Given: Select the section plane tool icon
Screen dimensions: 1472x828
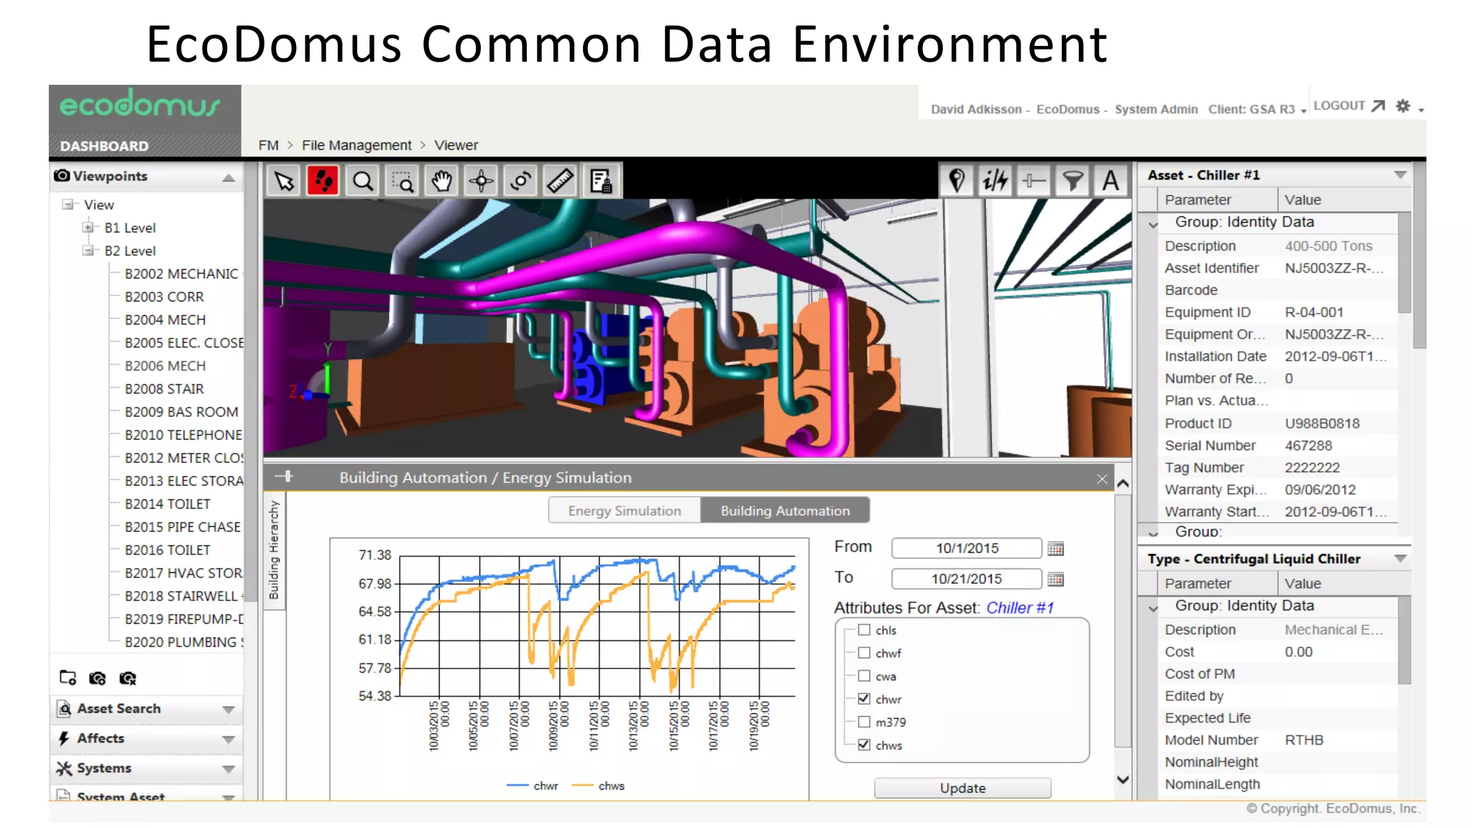Looking at the screenshot, I should tap(1034, 180).
